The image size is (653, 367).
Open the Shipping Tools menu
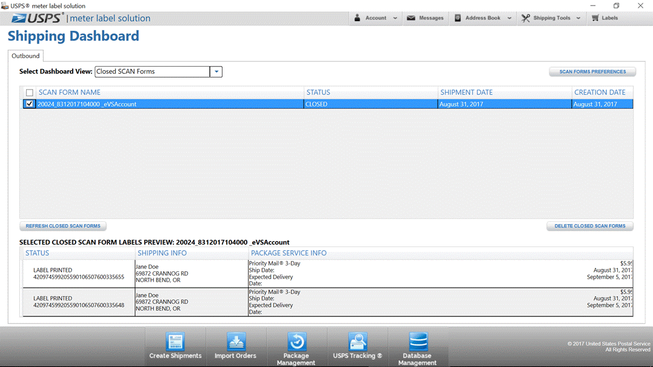(551, 18)
